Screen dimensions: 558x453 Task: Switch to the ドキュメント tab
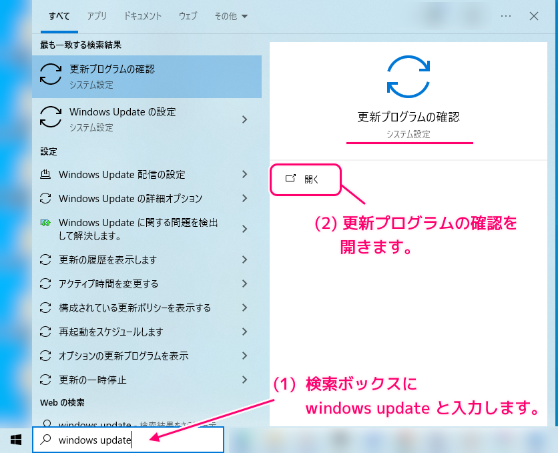(x=142, y=16)
